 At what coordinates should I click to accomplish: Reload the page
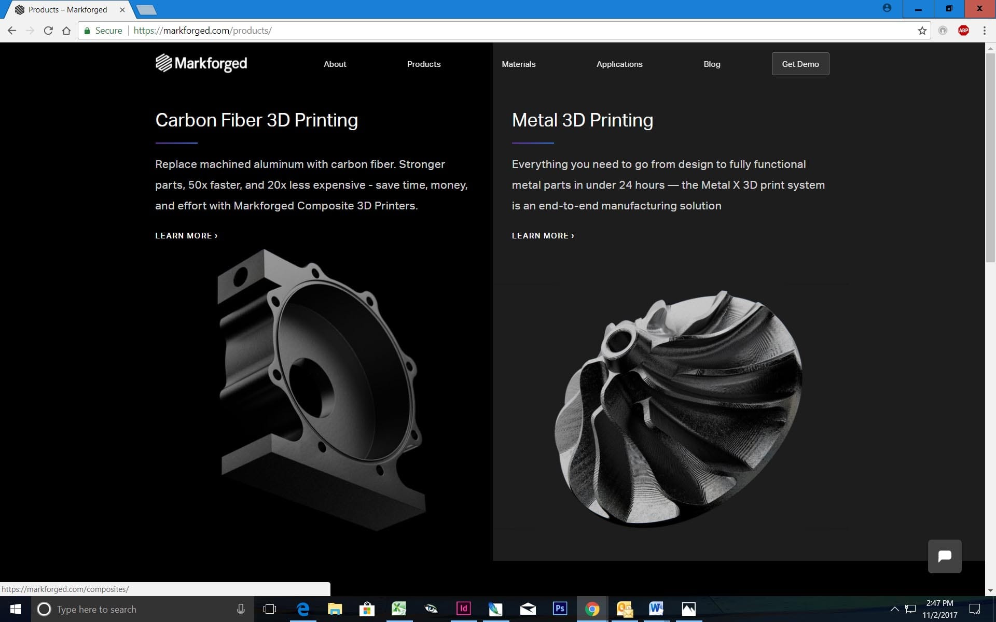click(48, 31)
